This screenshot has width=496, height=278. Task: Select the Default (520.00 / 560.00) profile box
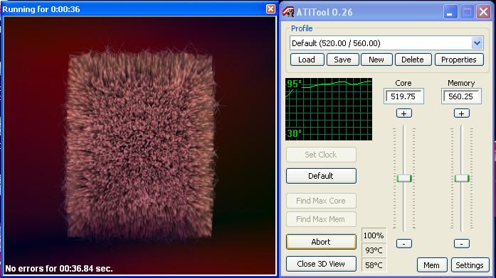[x=386, y=43]
